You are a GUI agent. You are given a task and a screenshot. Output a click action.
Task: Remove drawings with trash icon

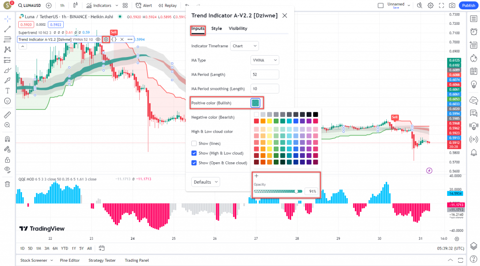coord(7,184)
